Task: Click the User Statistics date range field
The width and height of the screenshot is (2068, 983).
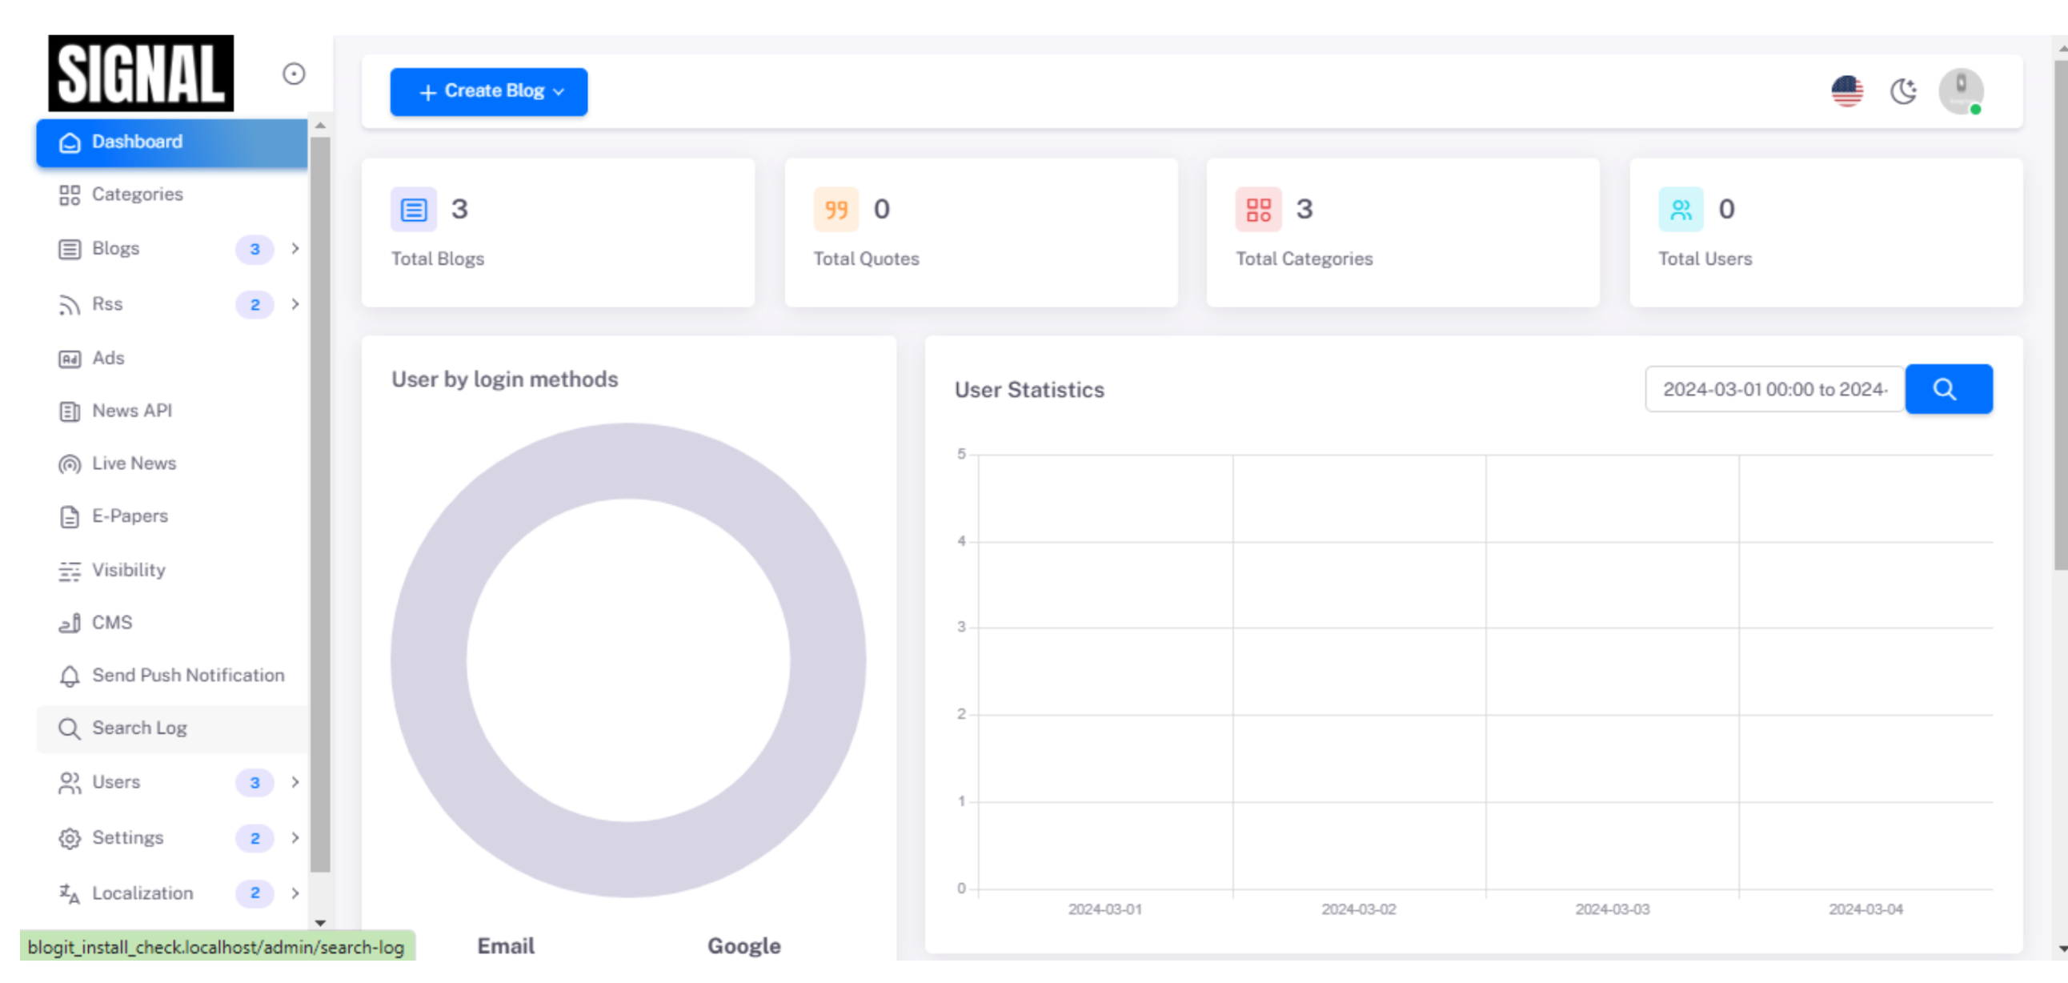Action: (x=1774, y=390)
